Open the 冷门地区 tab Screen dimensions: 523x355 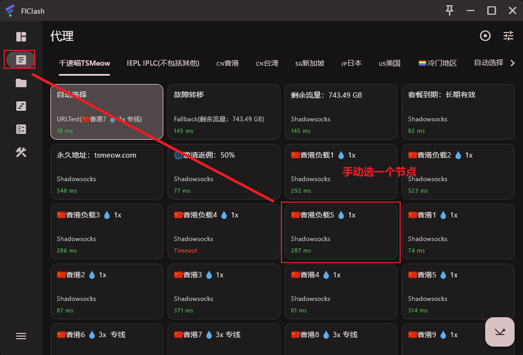pos(437,63)
